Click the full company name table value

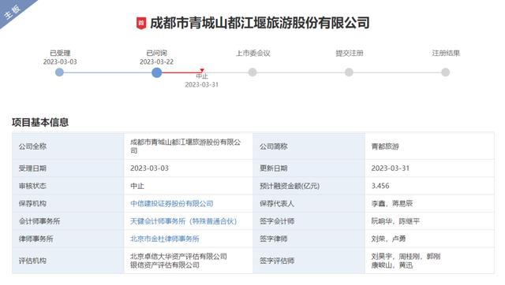pos(185,146)
